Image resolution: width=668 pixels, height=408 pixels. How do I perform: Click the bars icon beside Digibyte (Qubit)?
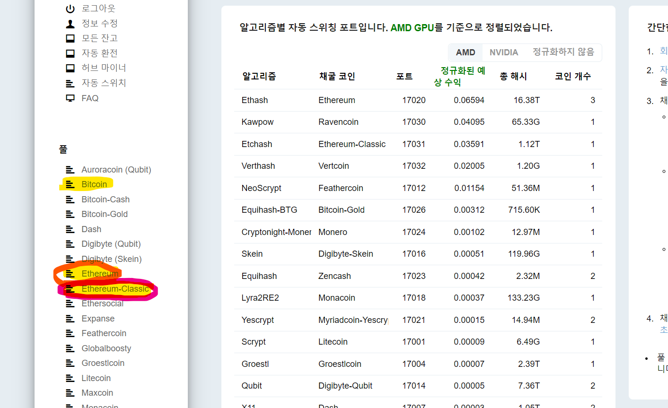(x=70, y=244)
